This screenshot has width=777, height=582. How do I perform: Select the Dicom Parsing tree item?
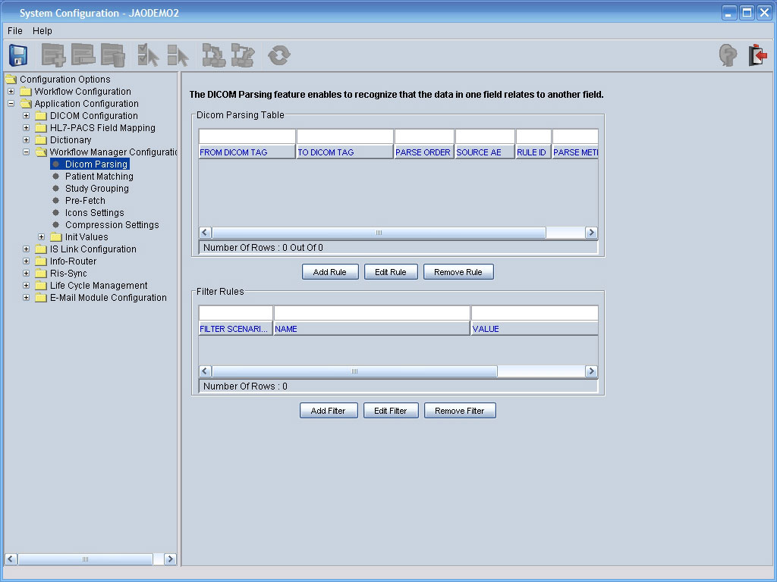[96, 164]
